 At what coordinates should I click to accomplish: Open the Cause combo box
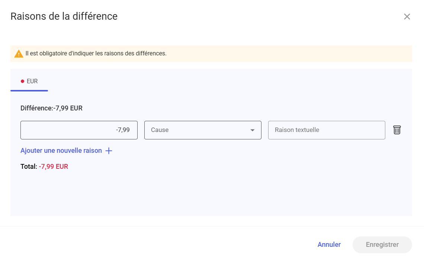pos(202,130)
